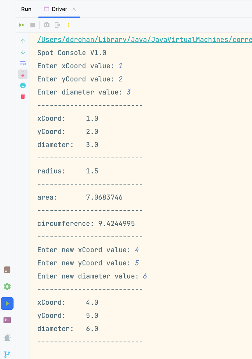Select the Driver run tab

coord(59,9)
